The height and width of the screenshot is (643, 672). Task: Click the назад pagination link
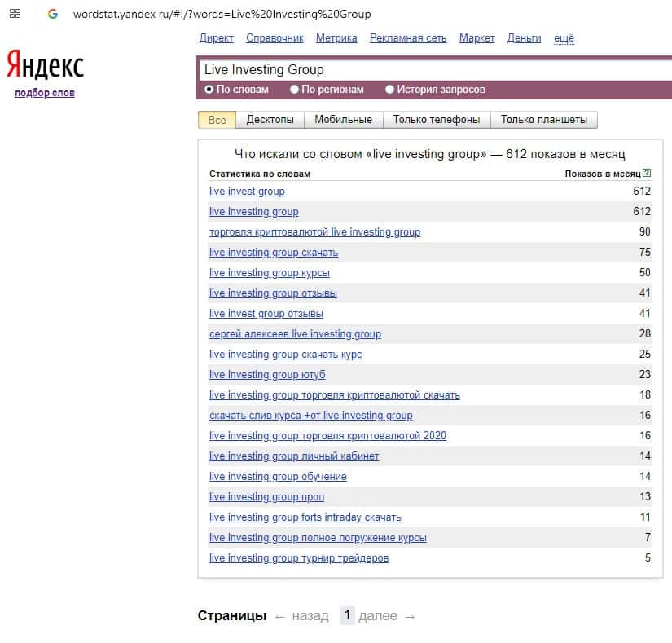[310, 616]
